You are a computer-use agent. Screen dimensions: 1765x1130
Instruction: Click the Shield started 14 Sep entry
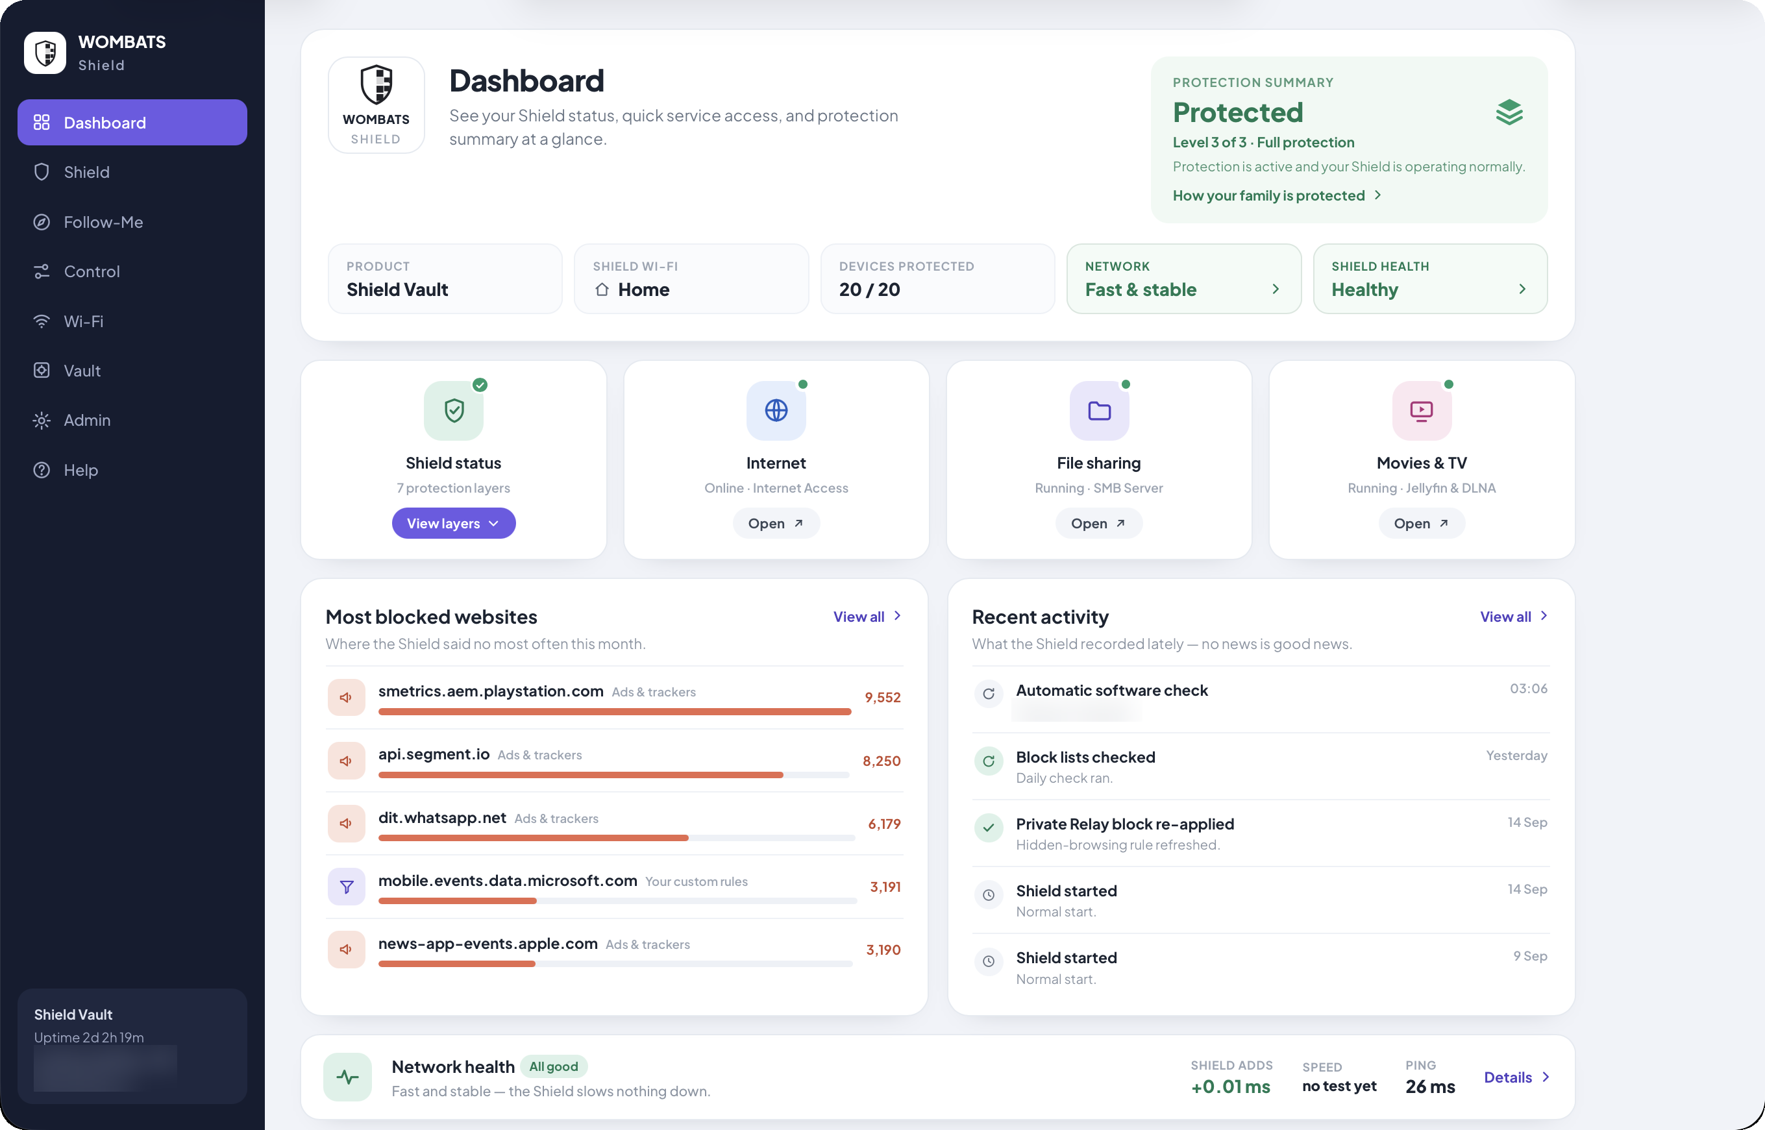pyautogui.click(x=1261, y=900)
